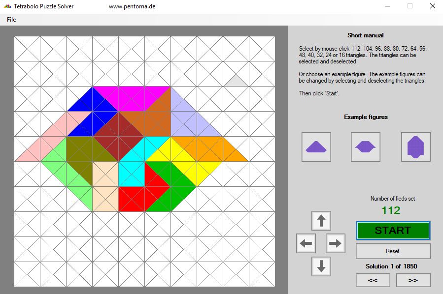Click the 'Short manual' heading

(x=366, y=35)
